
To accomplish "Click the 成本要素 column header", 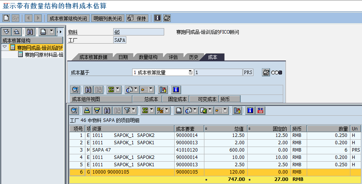I will 189,129.
